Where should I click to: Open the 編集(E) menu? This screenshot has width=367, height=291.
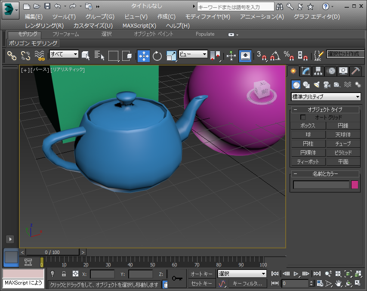(x=34, y=16)
